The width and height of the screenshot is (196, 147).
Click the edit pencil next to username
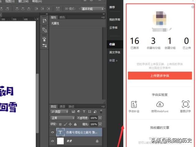click(171, 29)
